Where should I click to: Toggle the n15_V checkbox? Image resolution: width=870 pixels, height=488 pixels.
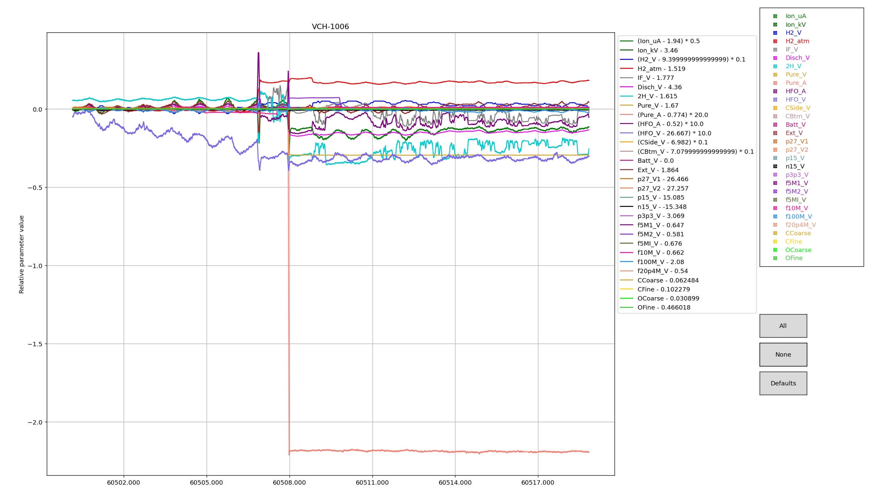775,166
